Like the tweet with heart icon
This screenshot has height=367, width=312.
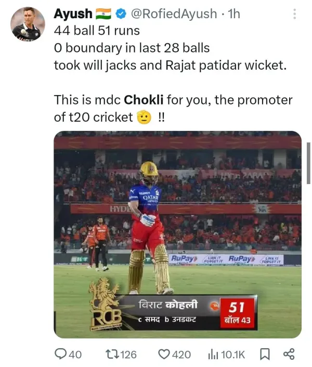164,354
